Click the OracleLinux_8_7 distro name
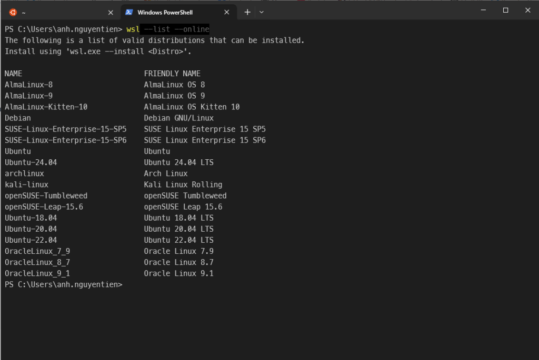The image size is (539, 360). pyautogui.click(x=37, y=263)
